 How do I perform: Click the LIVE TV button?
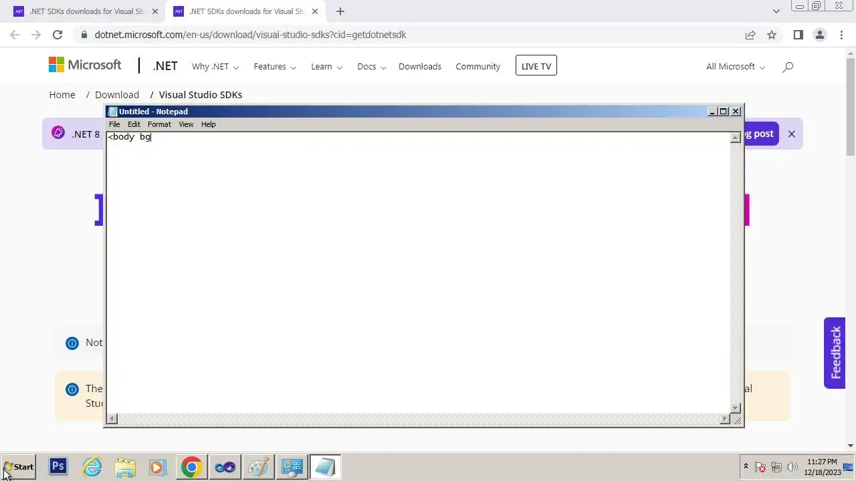536,65
